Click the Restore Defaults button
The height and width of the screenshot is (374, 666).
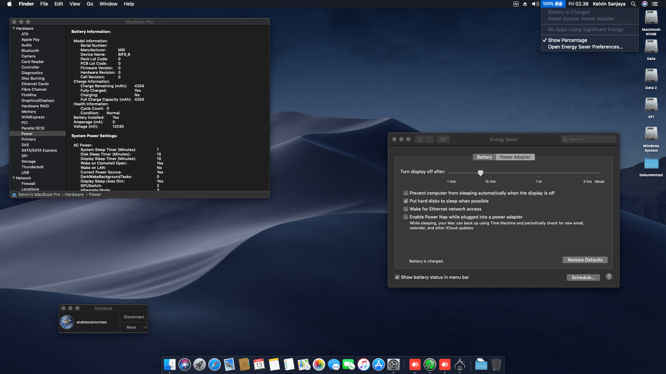pyautogui.click(x=585, y=260)
